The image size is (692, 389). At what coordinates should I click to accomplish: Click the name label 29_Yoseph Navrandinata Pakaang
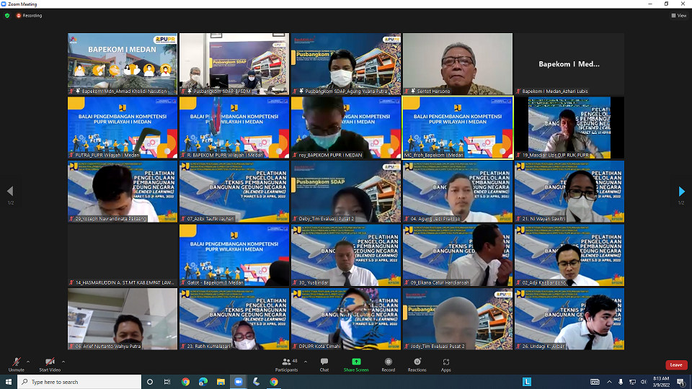click(110, 219)
